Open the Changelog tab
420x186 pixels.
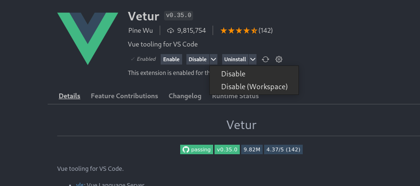tap(185, 96)
